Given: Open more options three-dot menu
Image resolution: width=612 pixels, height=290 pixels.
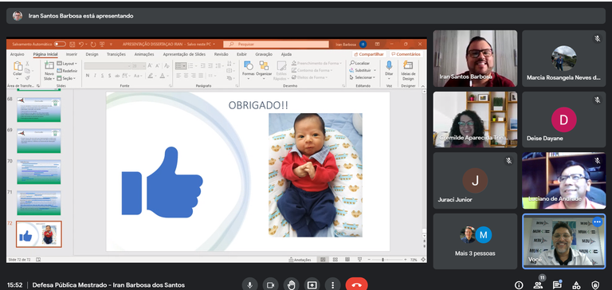Looking at the screenshot, I should coord(332,285).
